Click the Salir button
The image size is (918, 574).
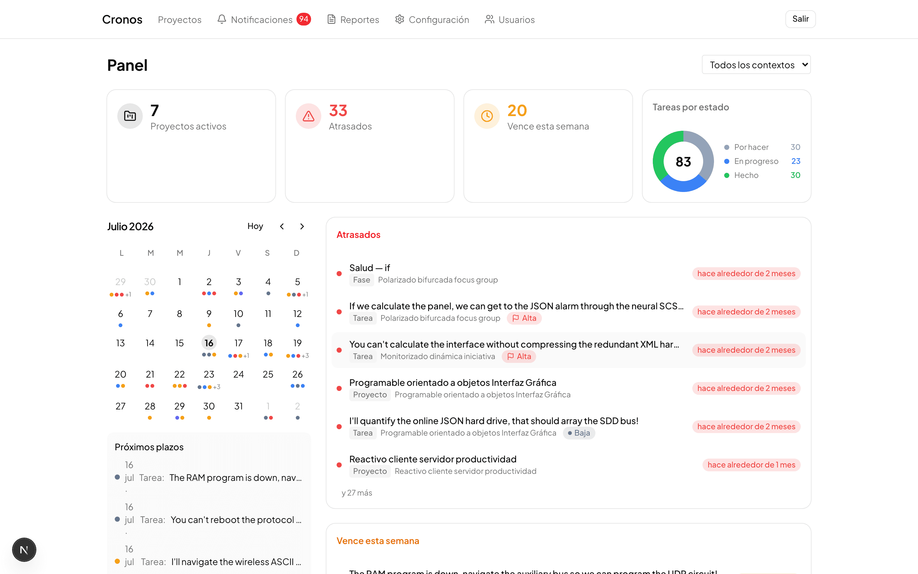click(800, 19)
